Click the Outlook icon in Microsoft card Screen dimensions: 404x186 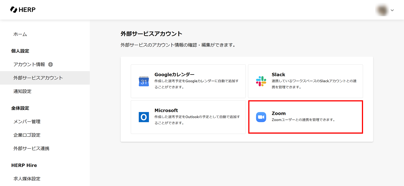pos(144,117)
